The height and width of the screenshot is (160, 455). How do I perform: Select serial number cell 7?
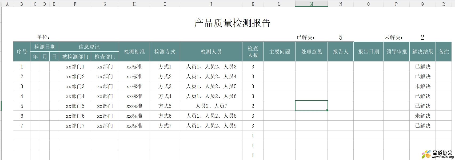(22, 126)
